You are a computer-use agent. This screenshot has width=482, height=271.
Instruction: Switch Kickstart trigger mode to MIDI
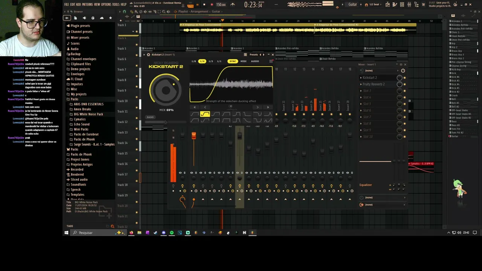click(244, 61)
